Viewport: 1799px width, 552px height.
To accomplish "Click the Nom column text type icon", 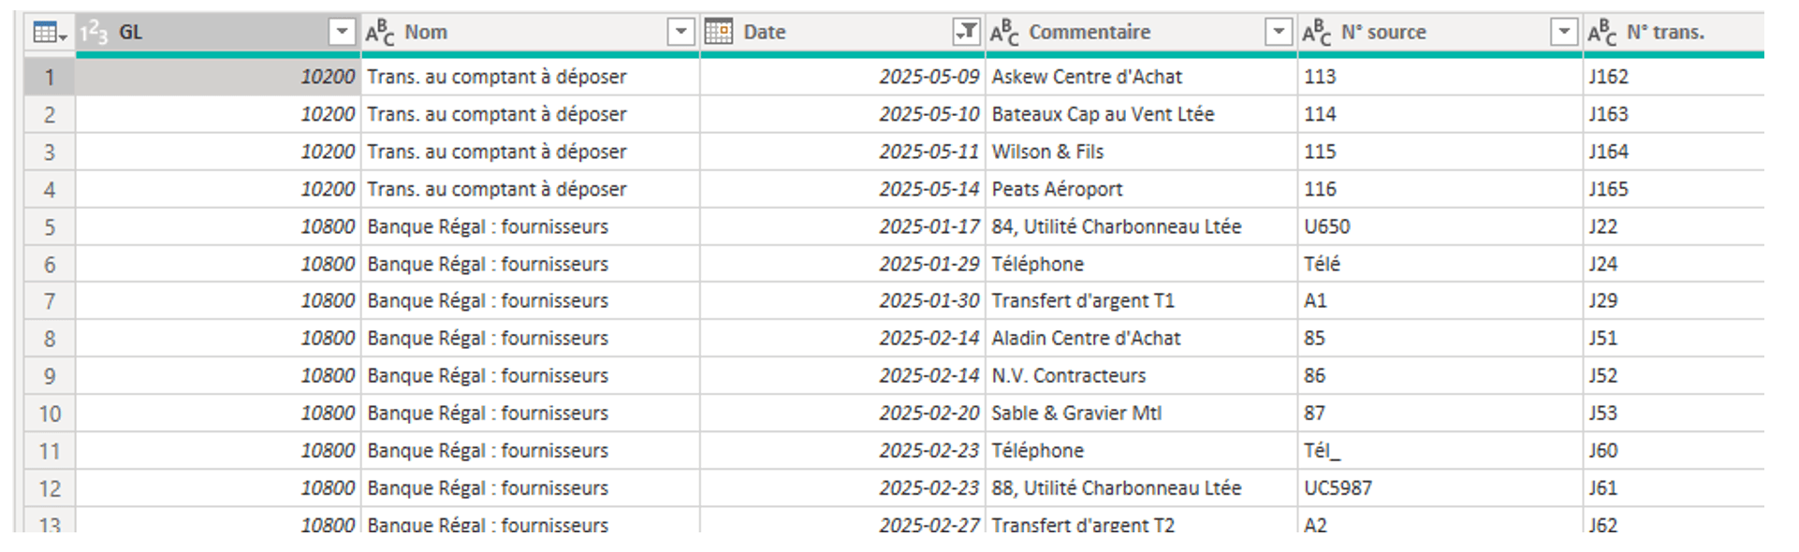I will point(380,33).
